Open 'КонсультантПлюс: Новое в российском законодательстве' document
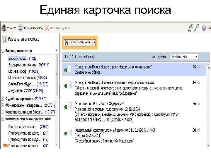Viewport: 211px width, 158px height. (113, 67)
